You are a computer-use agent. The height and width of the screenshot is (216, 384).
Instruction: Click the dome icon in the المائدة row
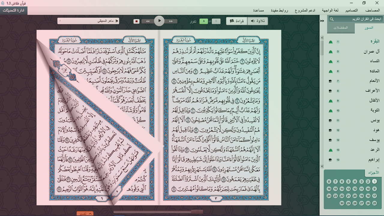click(x=331, y=71)
